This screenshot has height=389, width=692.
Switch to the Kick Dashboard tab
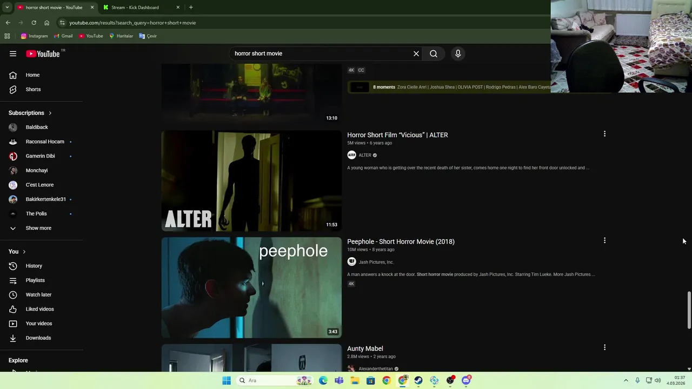pos(141,8)
